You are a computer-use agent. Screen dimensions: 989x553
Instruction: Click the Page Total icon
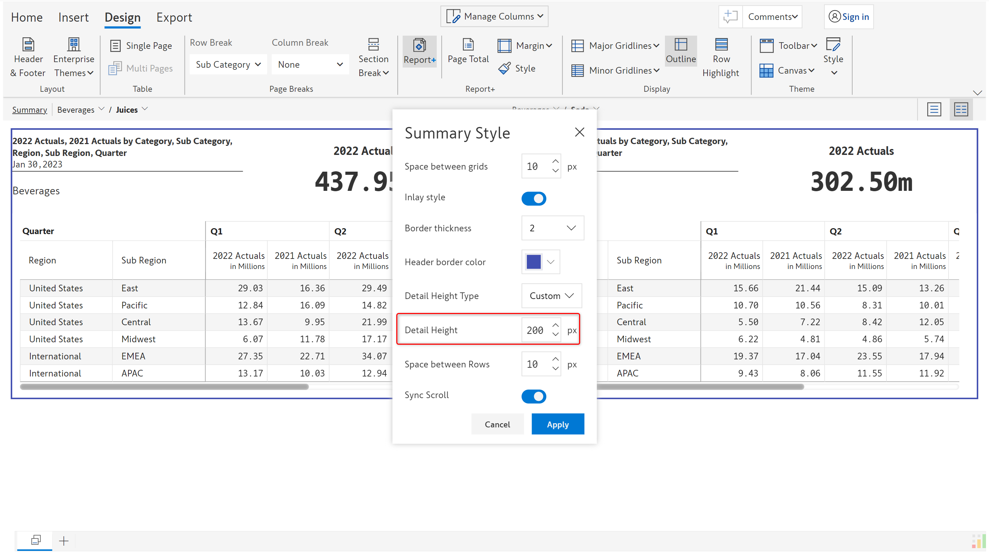[x=468, y=45]
